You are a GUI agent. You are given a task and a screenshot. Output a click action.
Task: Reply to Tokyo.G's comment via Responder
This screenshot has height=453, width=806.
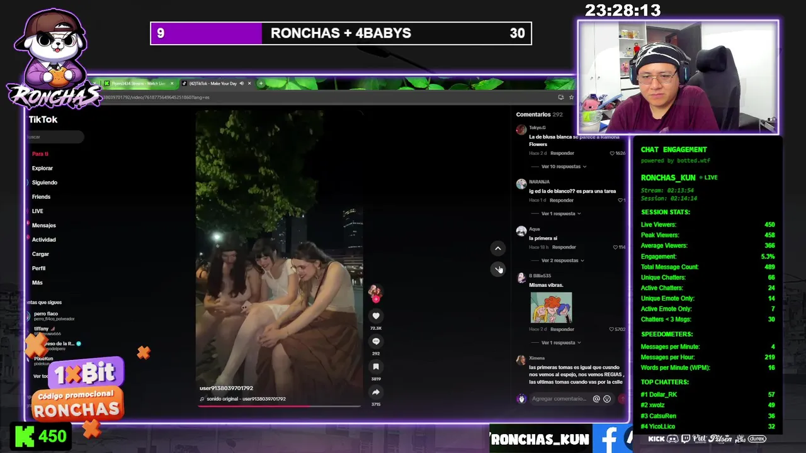coord(562,154)
